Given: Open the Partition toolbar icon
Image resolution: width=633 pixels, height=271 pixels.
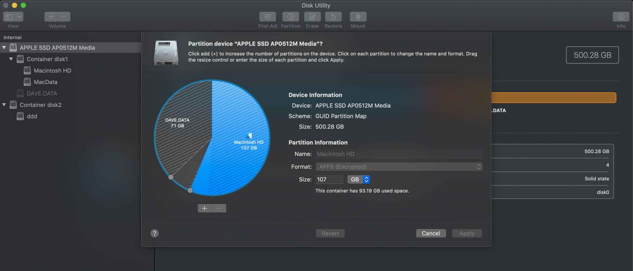Looking at the screenshot, I should pos(291,17).
